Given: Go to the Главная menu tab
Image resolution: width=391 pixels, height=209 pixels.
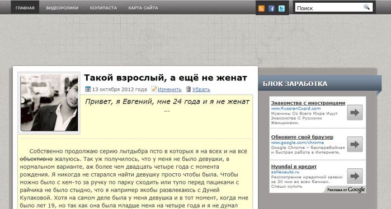Looking at the screenshot, I should click(x=25, y=8).
